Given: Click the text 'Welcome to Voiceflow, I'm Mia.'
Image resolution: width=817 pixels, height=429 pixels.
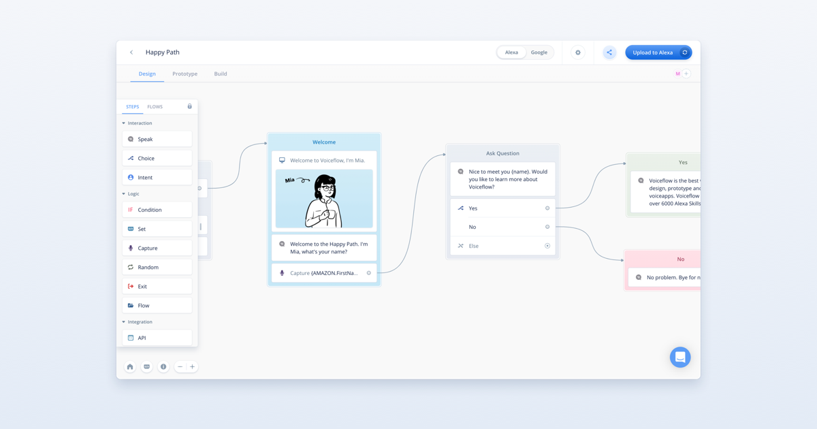Looking at the screenshot, I should point(327,161).
